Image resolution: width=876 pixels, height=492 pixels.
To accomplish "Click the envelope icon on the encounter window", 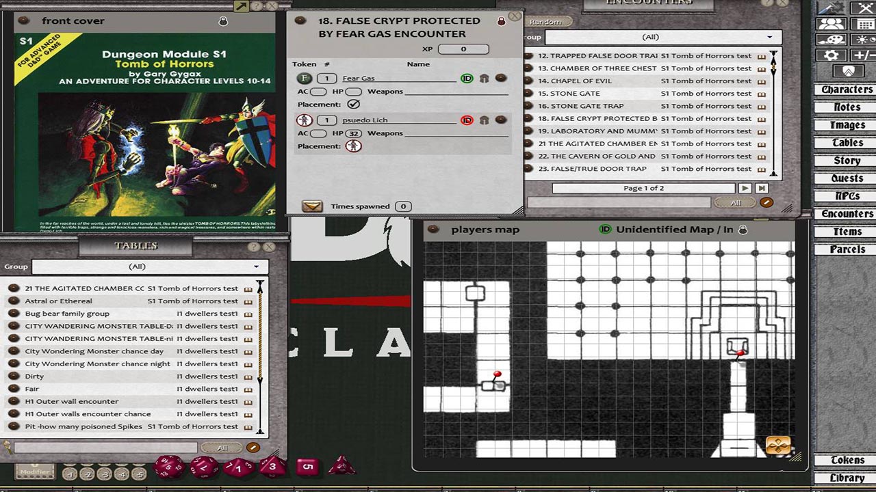I will pos(312,205).
